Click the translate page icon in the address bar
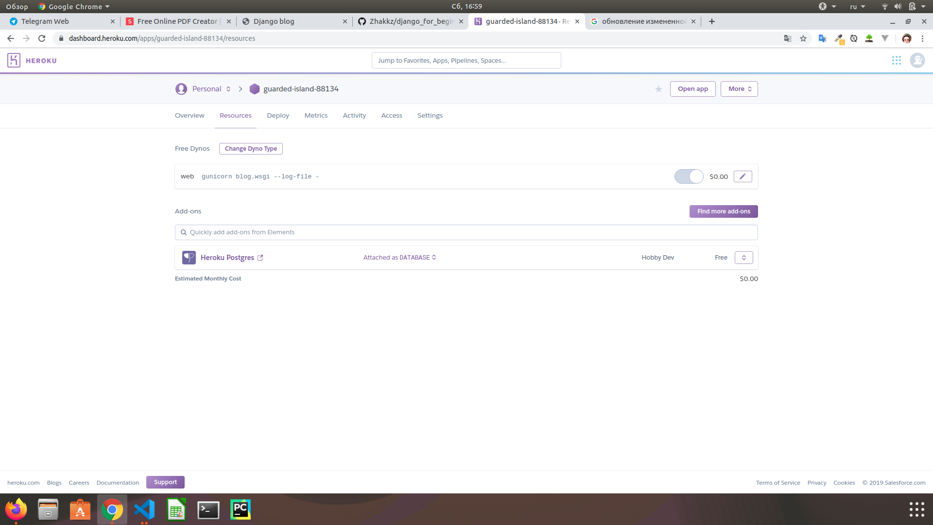933x525 pixels. [x=788, y=38]
